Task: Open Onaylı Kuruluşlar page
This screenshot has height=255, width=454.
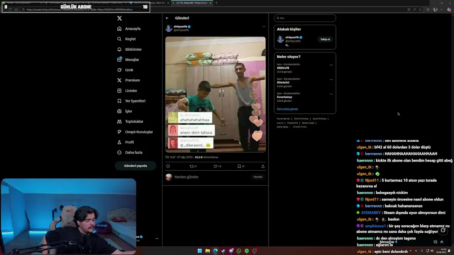Action: click(x=135, y=132)
